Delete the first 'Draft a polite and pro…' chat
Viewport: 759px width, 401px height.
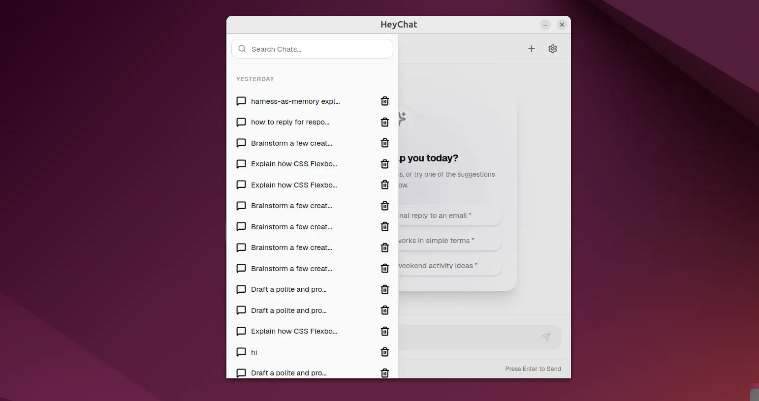click(x=385, y=289)
